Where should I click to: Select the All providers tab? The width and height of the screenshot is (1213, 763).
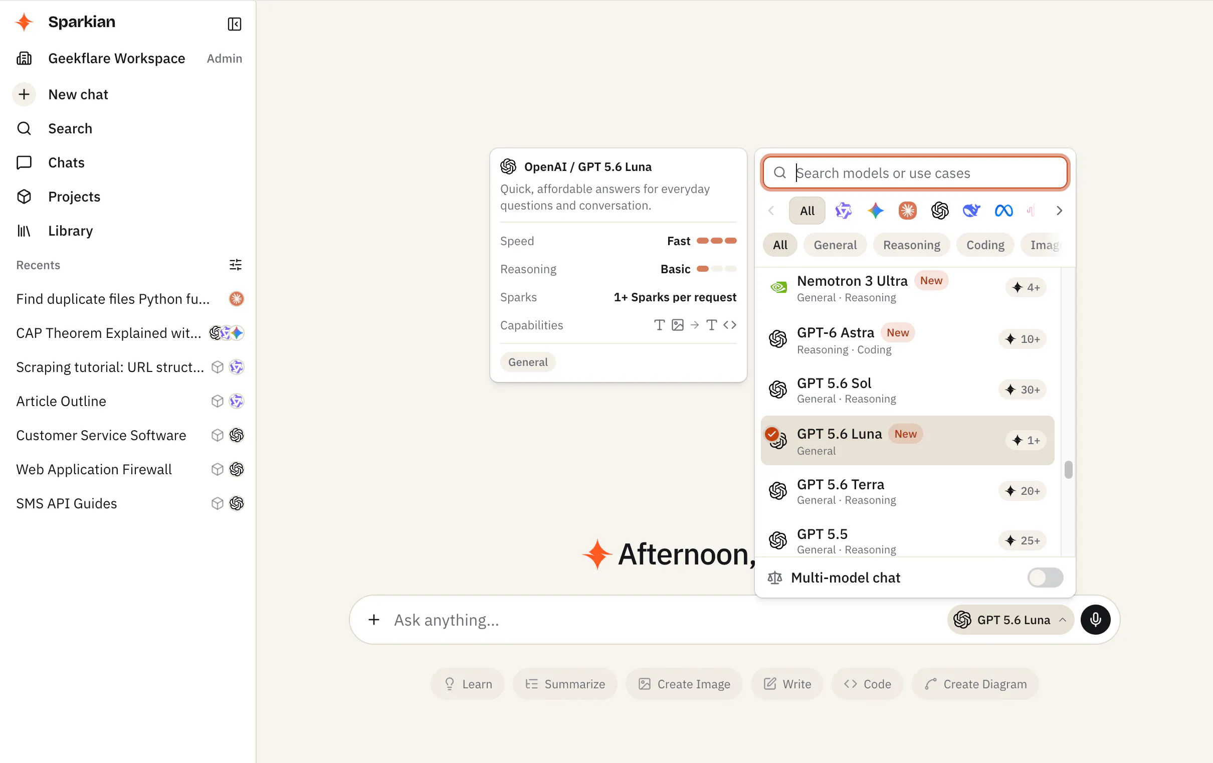[x=807, y=211]
